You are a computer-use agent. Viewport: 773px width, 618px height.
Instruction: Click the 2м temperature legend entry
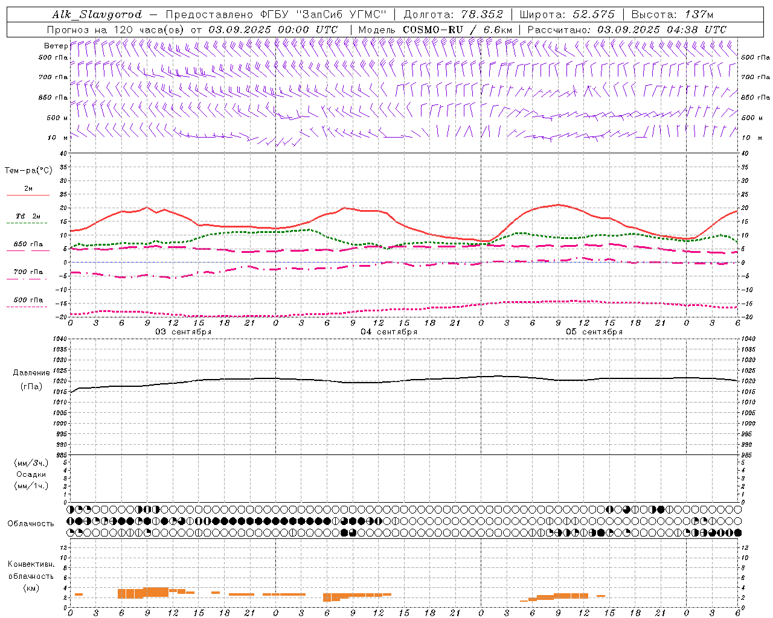pos(28,189)
